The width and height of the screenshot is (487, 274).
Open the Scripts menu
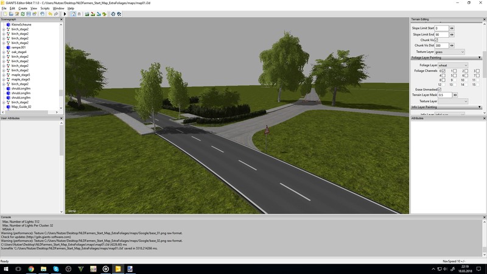[x=45, y=9]
